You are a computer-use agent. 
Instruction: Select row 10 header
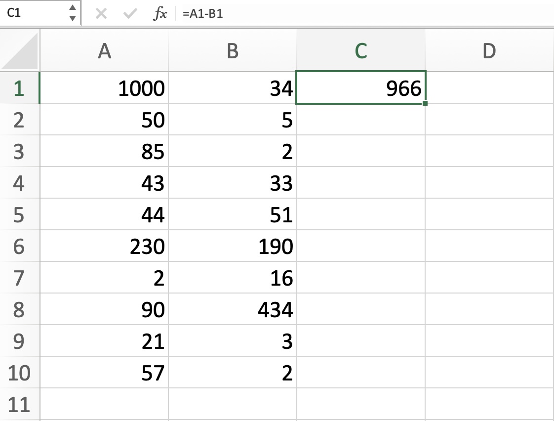click(x=19, y=372)
